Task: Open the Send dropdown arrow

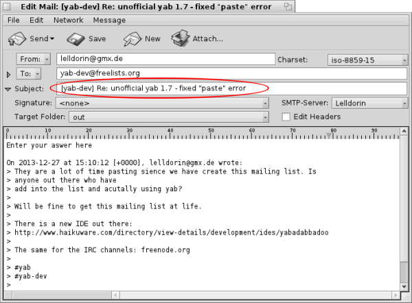Action: coord(52,39)
